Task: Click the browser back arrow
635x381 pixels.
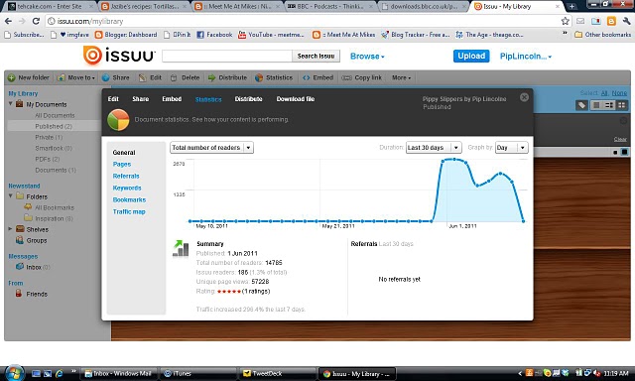Action: 8,21
